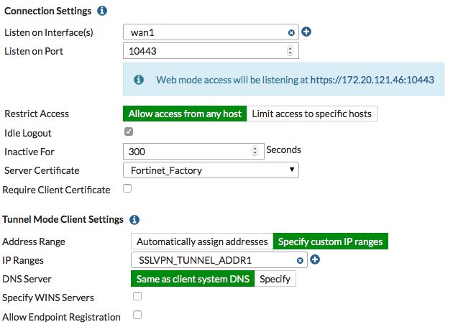The width and height of the screenshot is (453, 327).
Task: Open the Tunnel Mode Client Settings info icon
Action: click(134, 220)
